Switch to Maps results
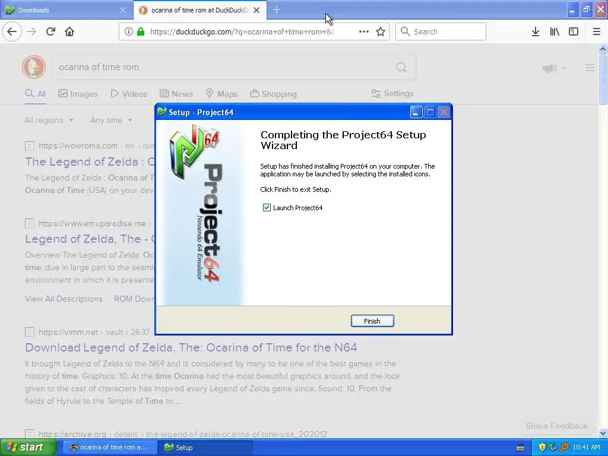 coord(221,93)
